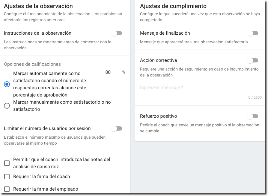Viewport: 268px width, 196px height.
Task: Check the Requerir la firma del empleado box
Action: 7,189
